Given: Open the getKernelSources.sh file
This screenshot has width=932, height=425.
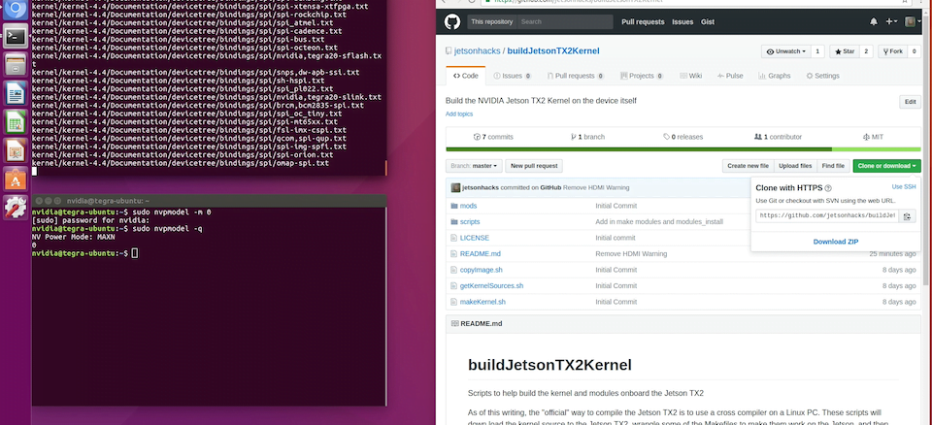Looking at the screenshot, I should [x=491, y=286].
